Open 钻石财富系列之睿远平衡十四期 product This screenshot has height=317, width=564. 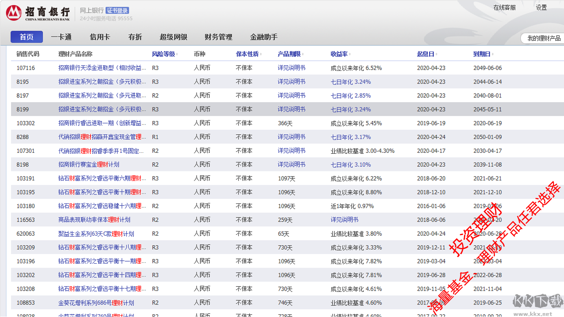click(102, 275)
